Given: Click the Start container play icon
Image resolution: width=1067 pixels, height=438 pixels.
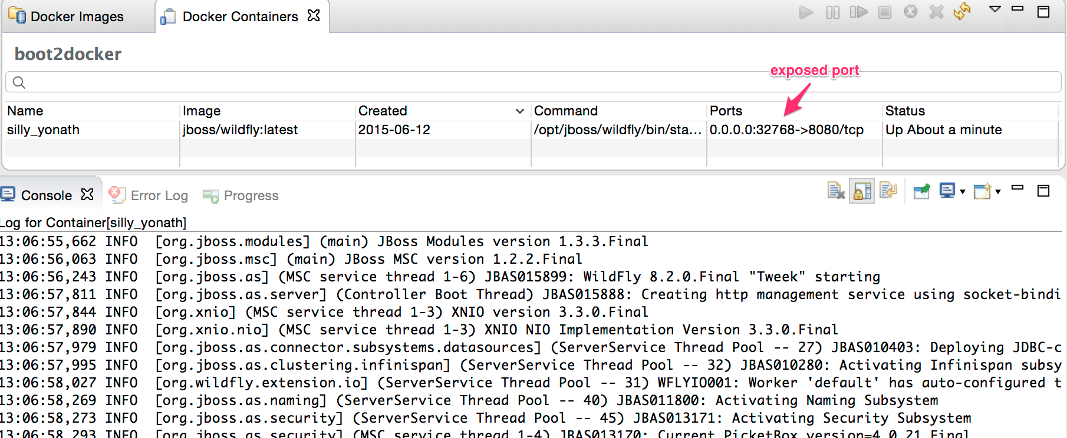Looking at the screenshot, I should pos(806,12).
